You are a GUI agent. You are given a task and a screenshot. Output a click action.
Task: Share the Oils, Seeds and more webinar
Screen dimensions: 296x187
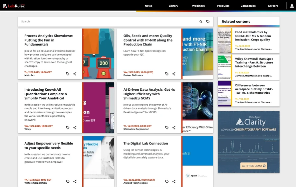[x=174, y=74]
